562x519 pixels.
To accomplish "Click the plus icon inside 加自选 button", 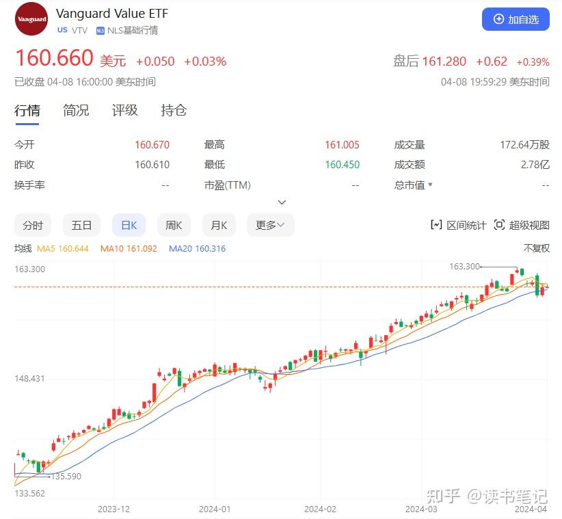I will click(498, 19).
